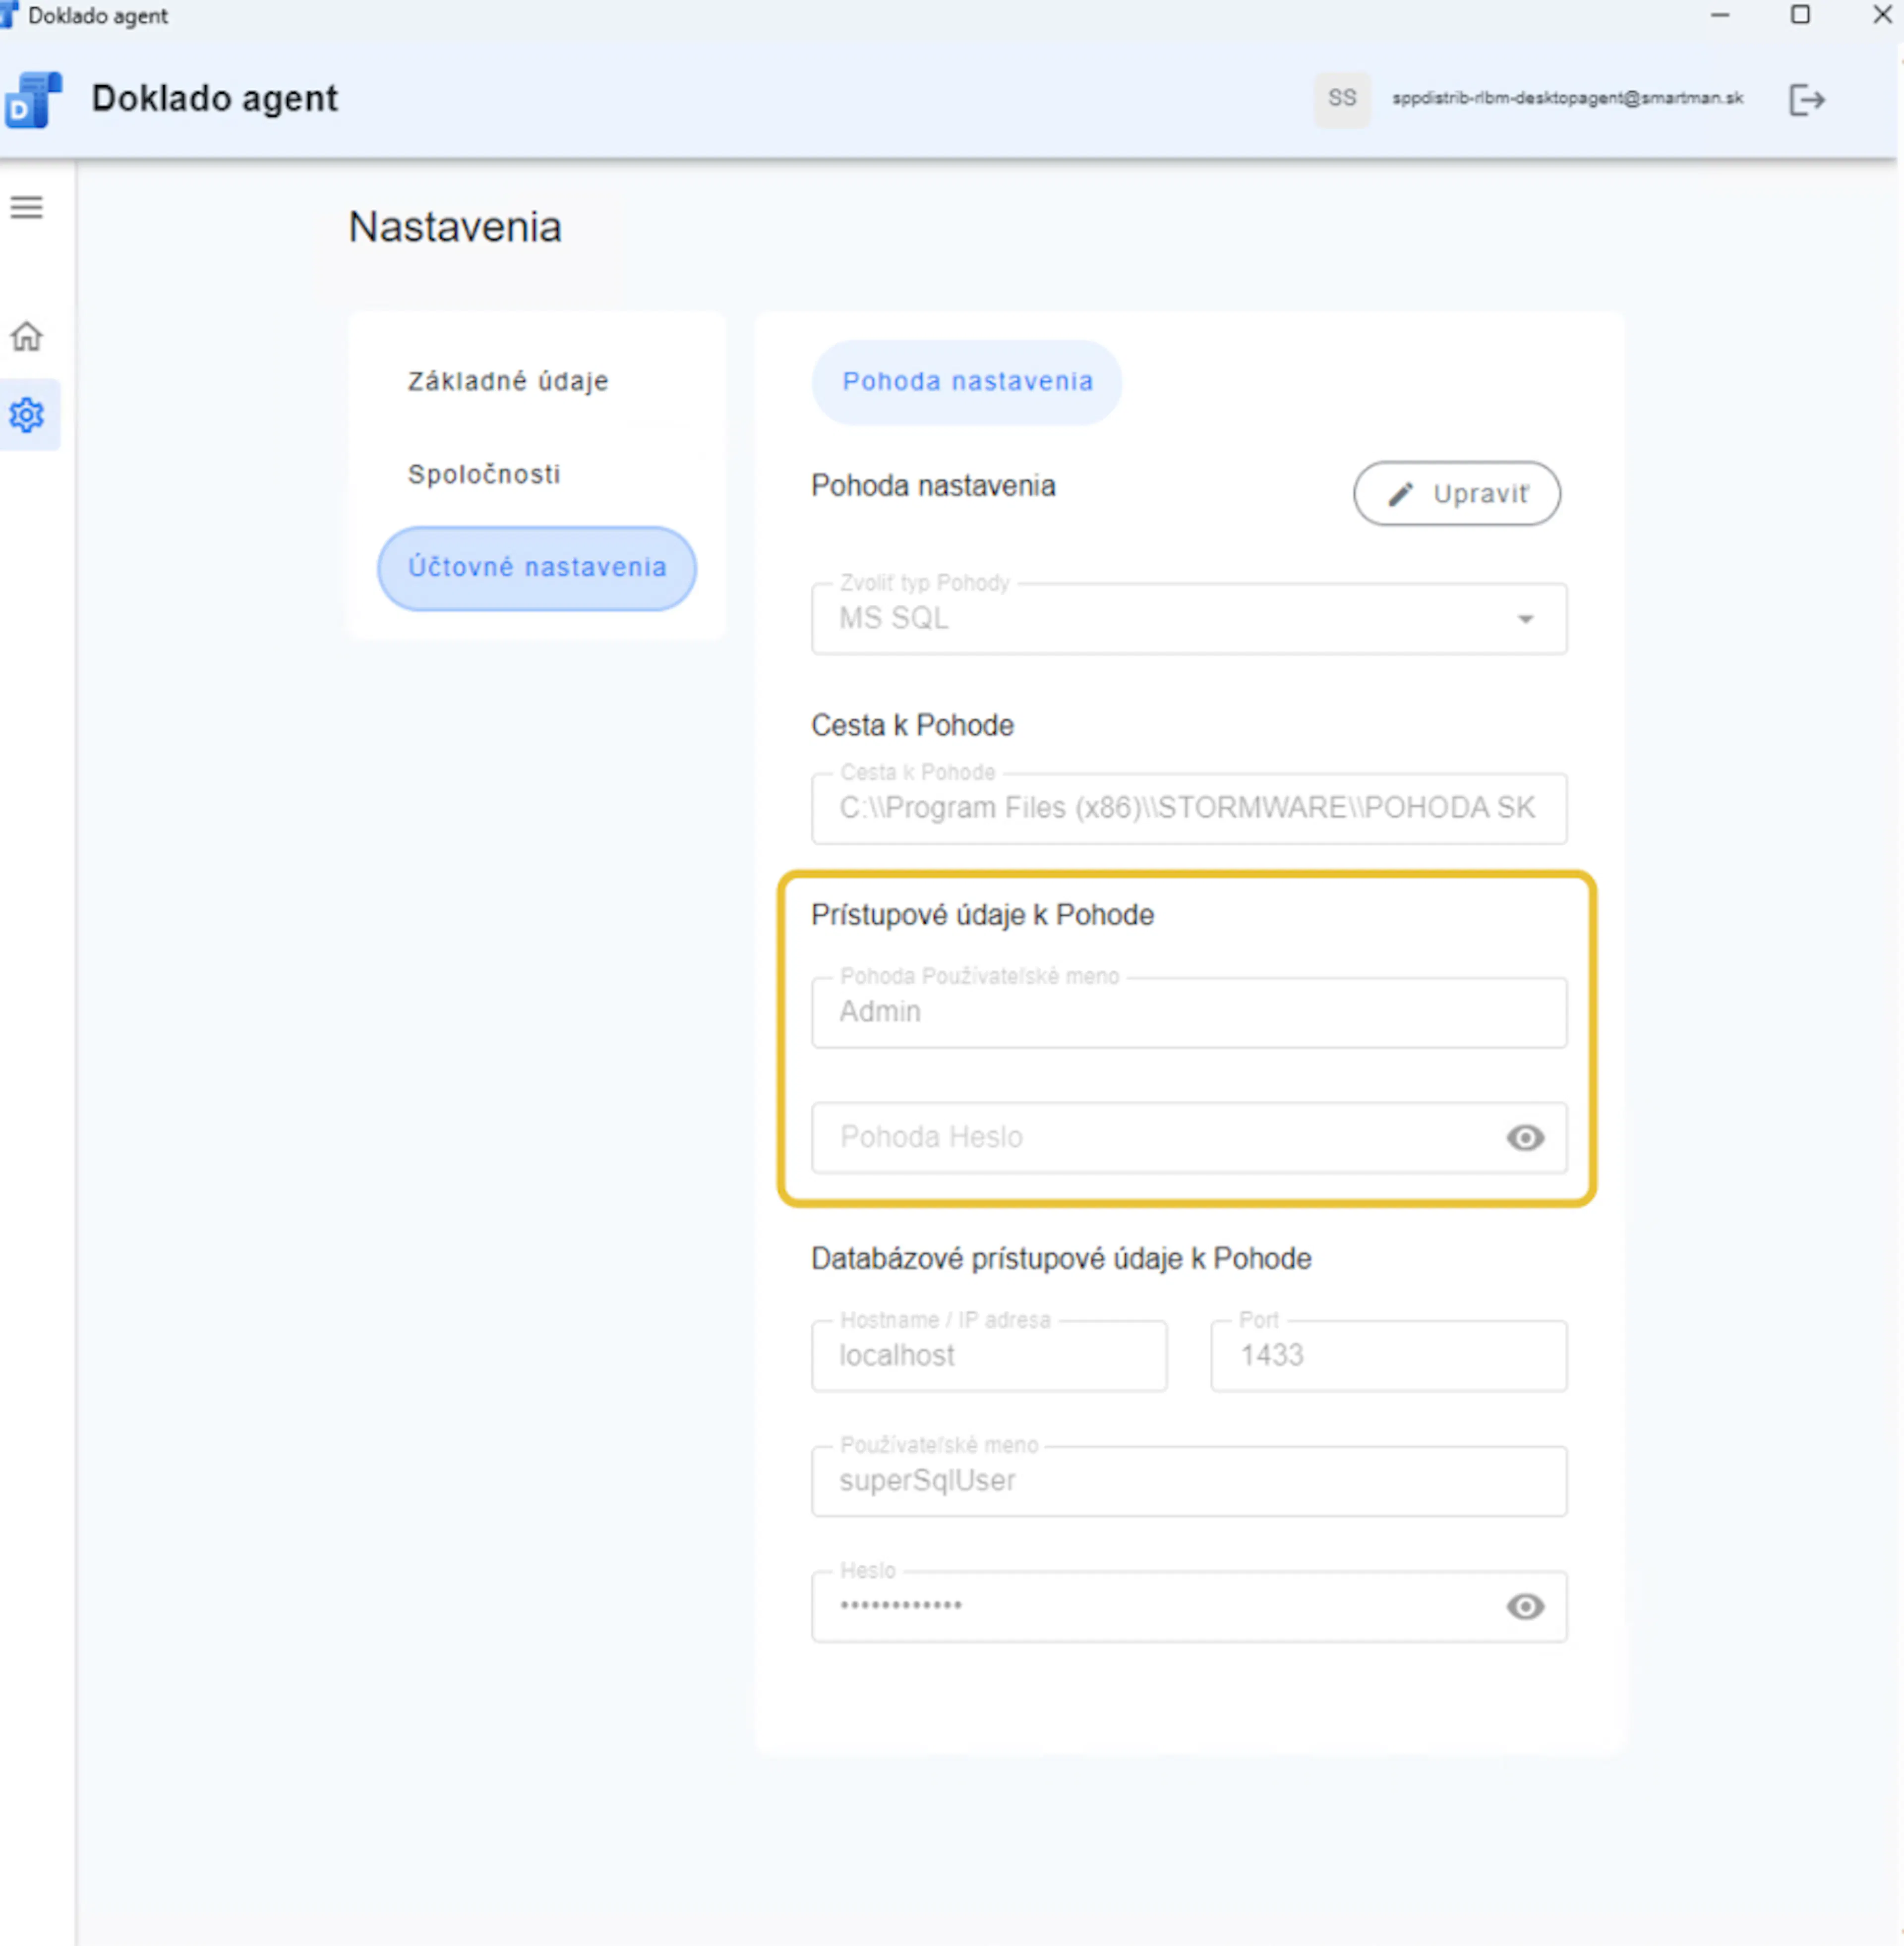Close the Doklado agent window
1904x1946 pixels.
coord(1881,15)
